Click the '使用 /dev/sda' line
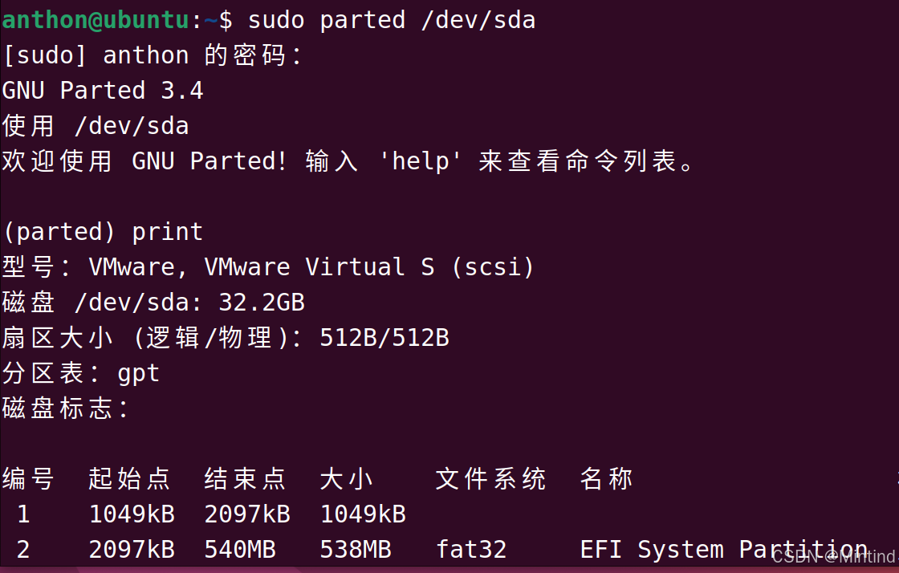Screen dimensions: 899x573 96,126
